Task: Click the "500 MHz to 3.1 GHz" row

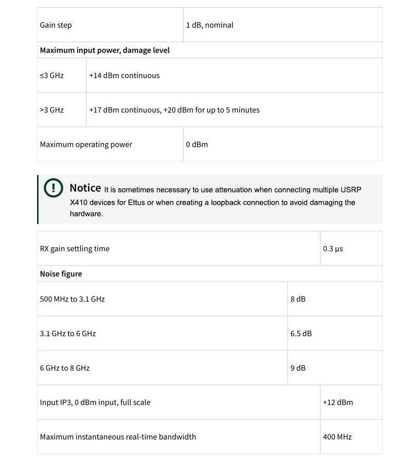Action: pyautogui.click(x=72, y=299)
